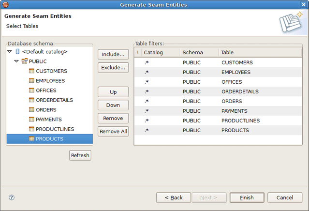The image size is (309, 211).
Task: Select the PRODUCTS row in Table filters
Action: [235, 130]
